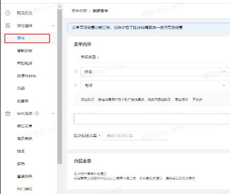Open 商品 in the sidebar
The image size is (230, 194).
tap(21, 88)
